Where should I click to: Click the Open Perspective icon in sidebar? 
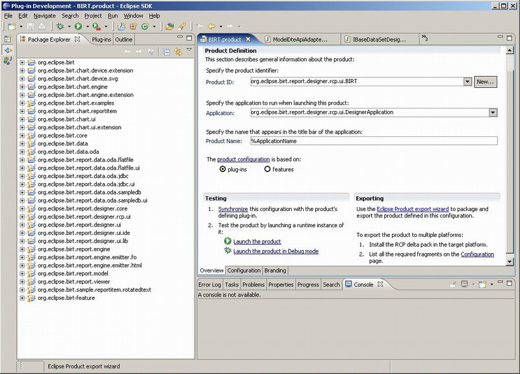[x=8, y=39]
